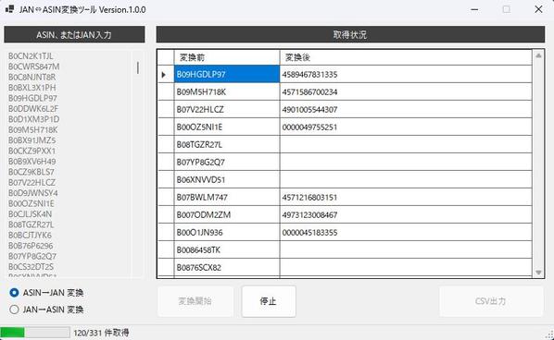Select the B00OZ5NI1E cell in the 変換前 column

click(x=227, y=127)
